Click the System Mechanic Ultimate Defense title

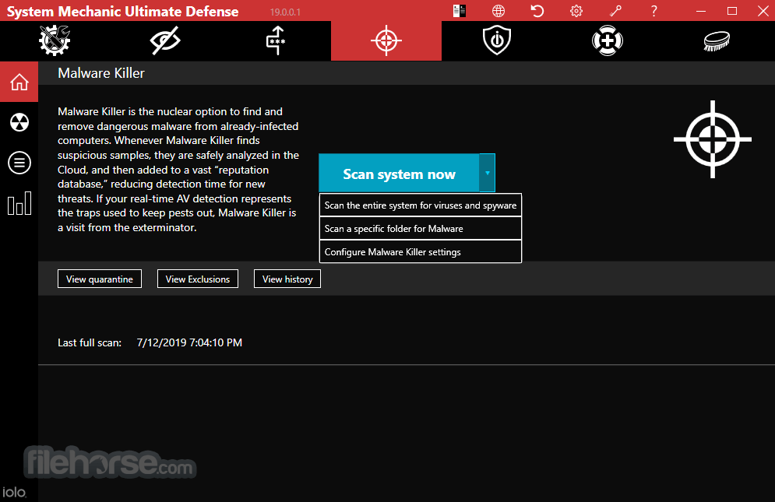(122, 12)
